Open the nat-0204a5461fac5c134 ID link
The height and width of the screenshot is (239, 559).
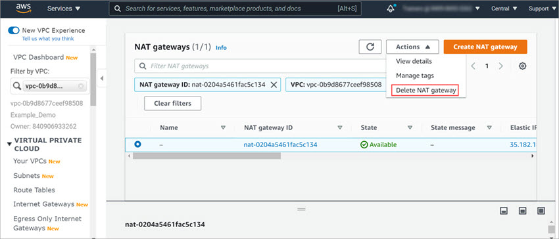[281, 144]
